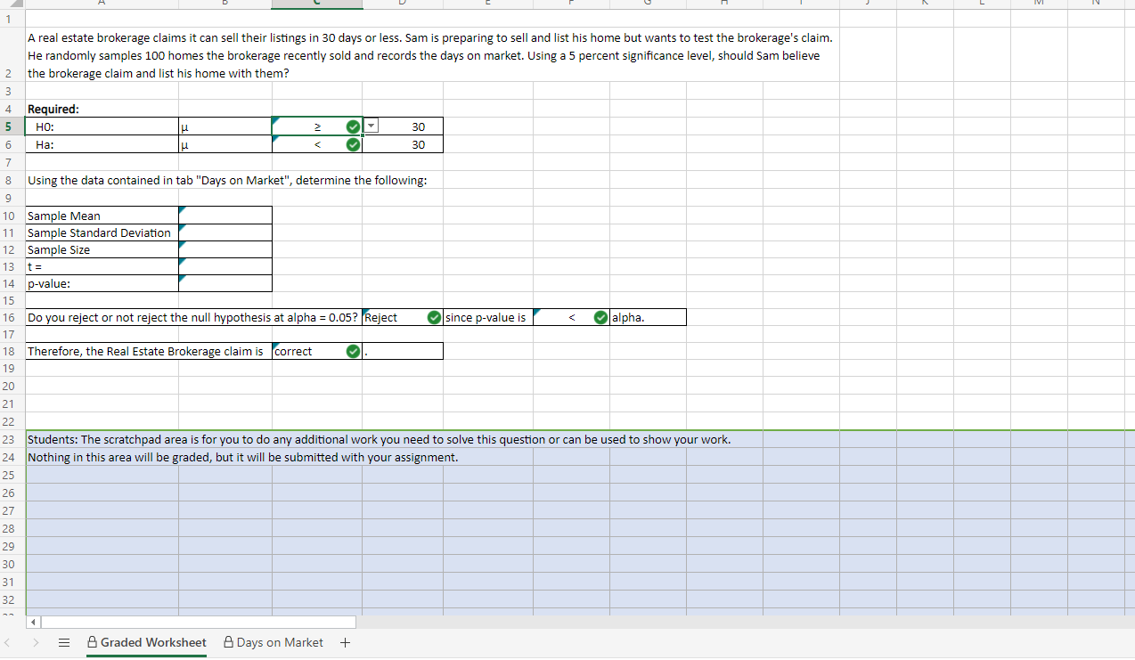Click the Required: heading cell

point(53,109)
